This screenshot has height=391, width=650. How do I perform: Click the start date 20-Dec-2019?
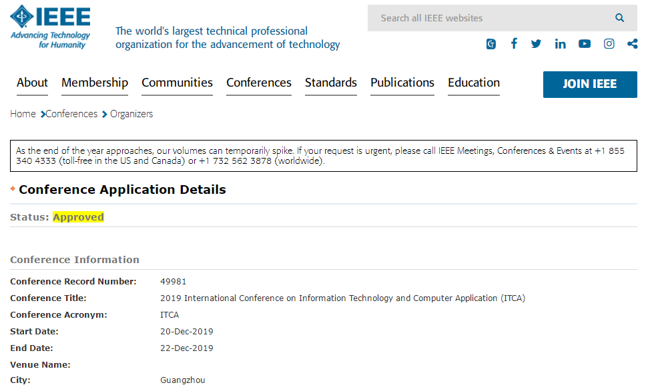(187, 332)
